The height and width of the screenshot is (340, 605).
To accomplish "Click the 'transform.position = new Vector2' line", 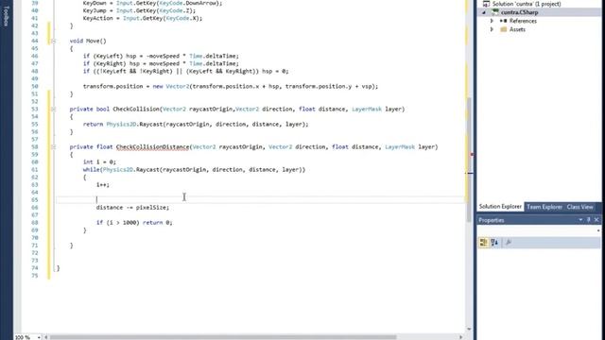I will pyautogui.click(x=231, y=86).
